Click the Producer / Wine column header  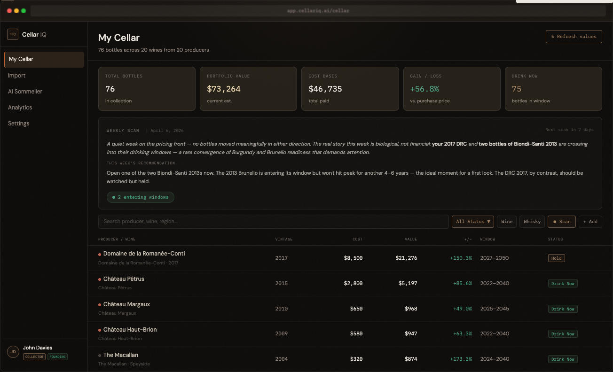pyautogui.click(x=117, y=240)
